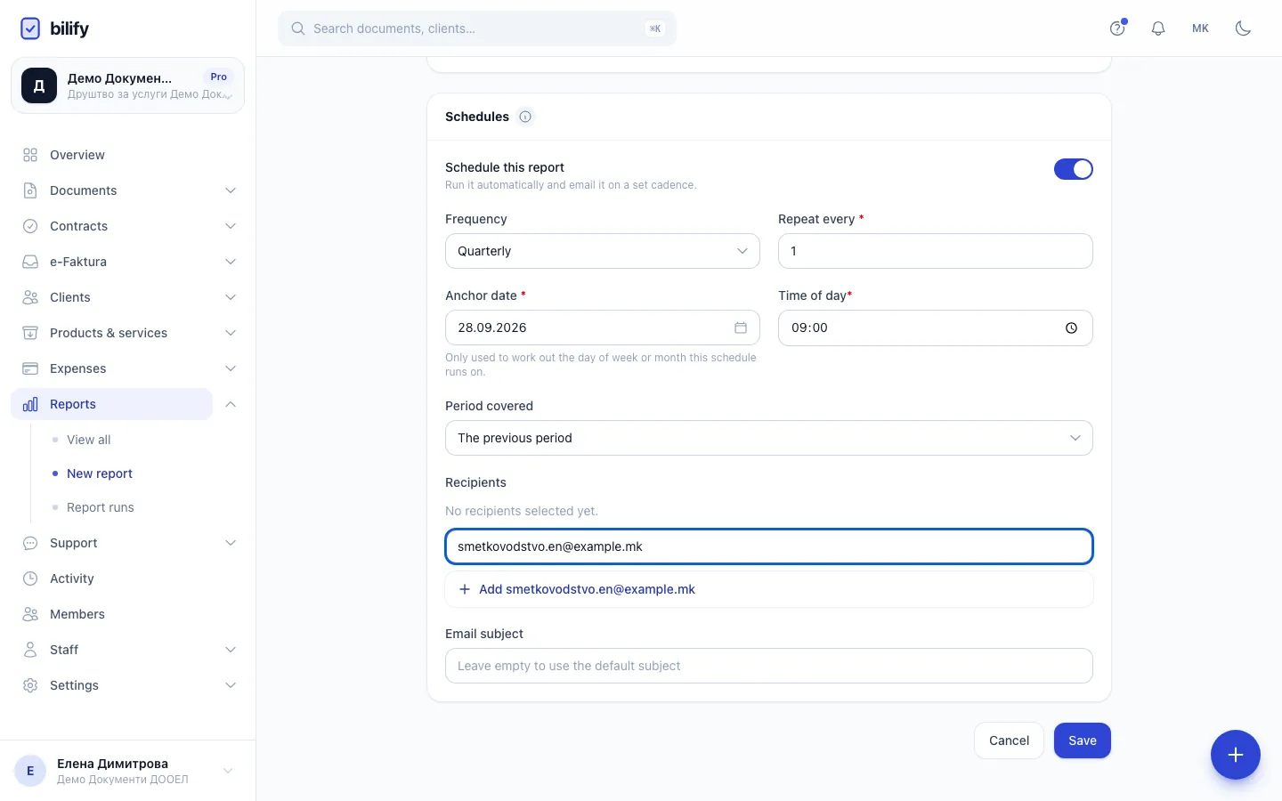Save the report schedule
The image size is (1282, 801).
point(1083,740)
